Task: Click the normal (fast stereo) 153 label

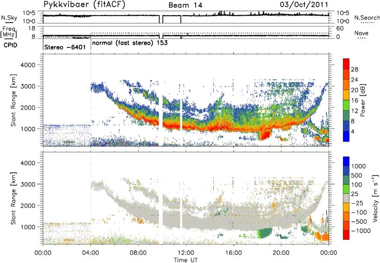Action: click(x=130, y=43)
